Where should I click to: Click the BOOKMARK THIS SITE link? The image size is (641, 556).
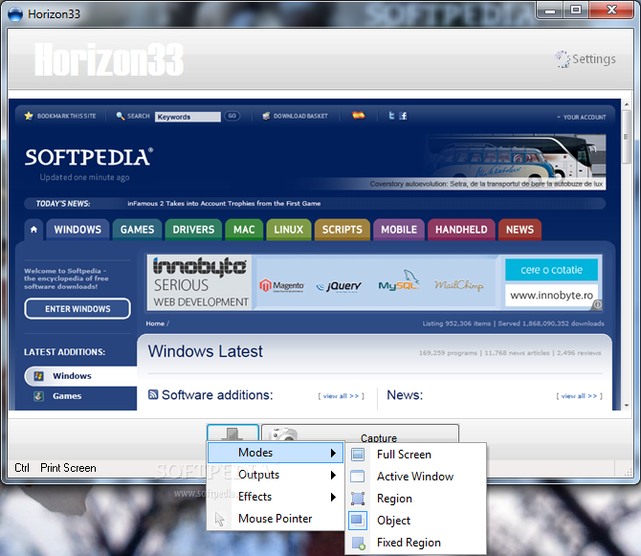click(x=67, y=116)
